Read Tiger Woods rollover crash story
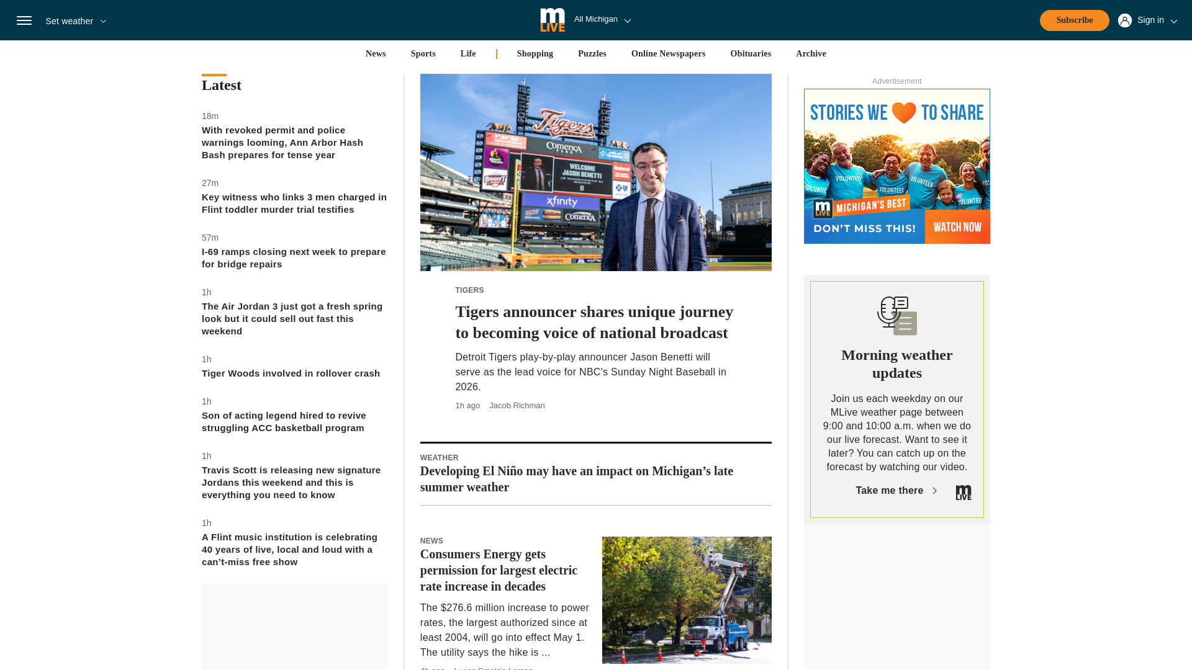The image size is (1192, 670). 291,373
